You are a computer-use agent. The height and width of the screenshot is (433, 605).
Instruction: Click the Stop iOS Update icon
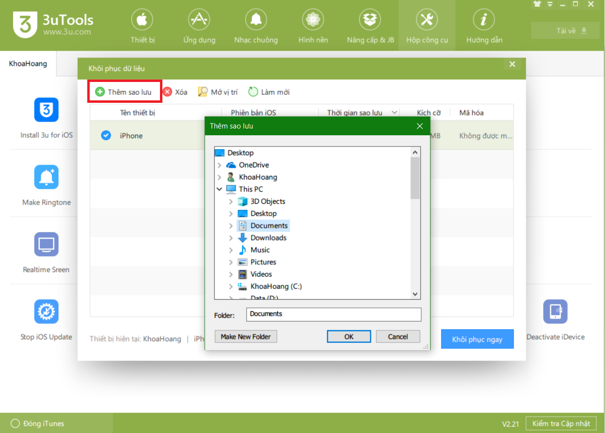pyautogui.click(x=47, y=312)
